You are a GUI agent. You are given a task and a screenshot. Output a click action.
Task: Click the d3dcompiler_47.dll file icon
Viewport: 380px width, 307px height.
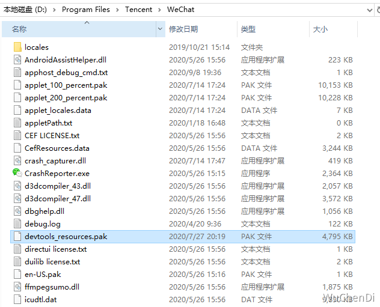(17, 198)
